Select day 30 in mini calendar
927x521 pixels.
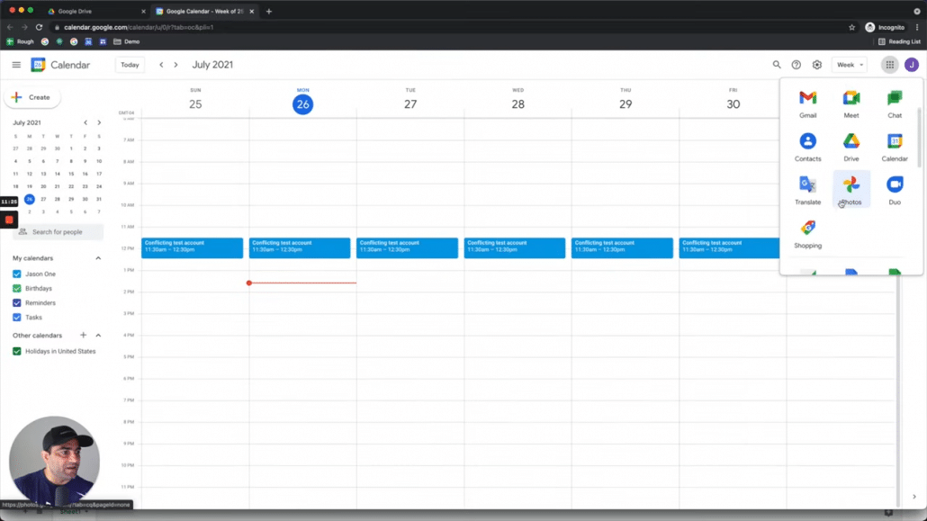(x=85, y=199)
